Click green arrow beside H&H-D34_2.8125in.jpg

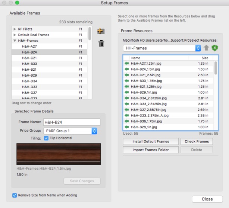(x=127, y=98)
